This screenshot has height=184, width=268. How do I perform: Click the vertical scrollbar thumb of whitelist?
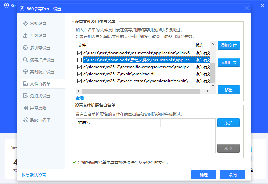point(213,73)
